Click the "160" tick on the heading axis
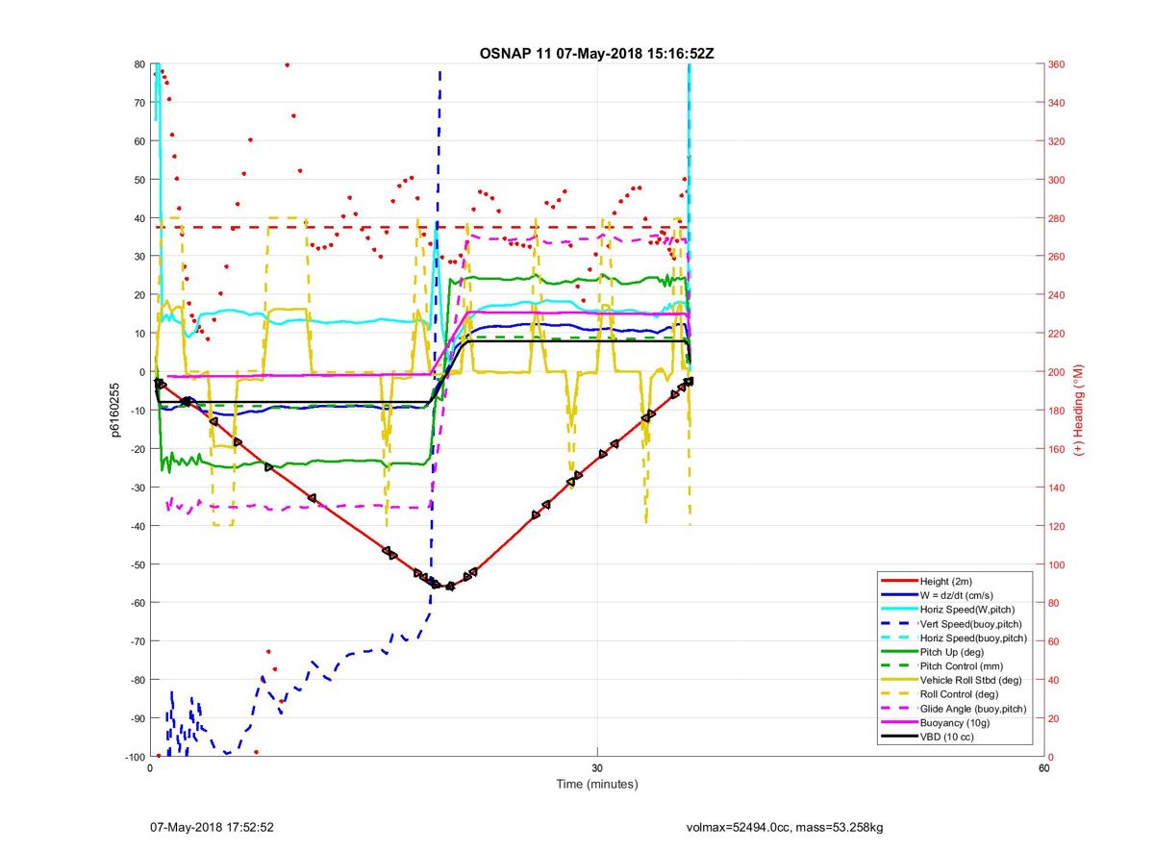The height and width of the screenshot is (851, 1154). (x=1057, y=449)
